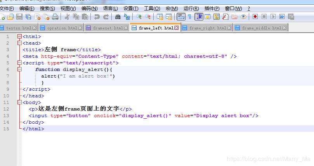Click the Save recorded macro icon
This screenshot has width=314, height=166.
(291, 17)
